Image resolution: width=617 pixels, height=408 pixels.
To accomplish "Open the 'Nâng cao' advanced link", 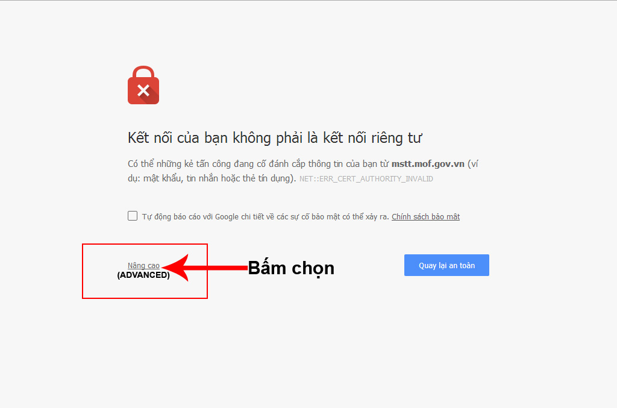I will point(143,266).
